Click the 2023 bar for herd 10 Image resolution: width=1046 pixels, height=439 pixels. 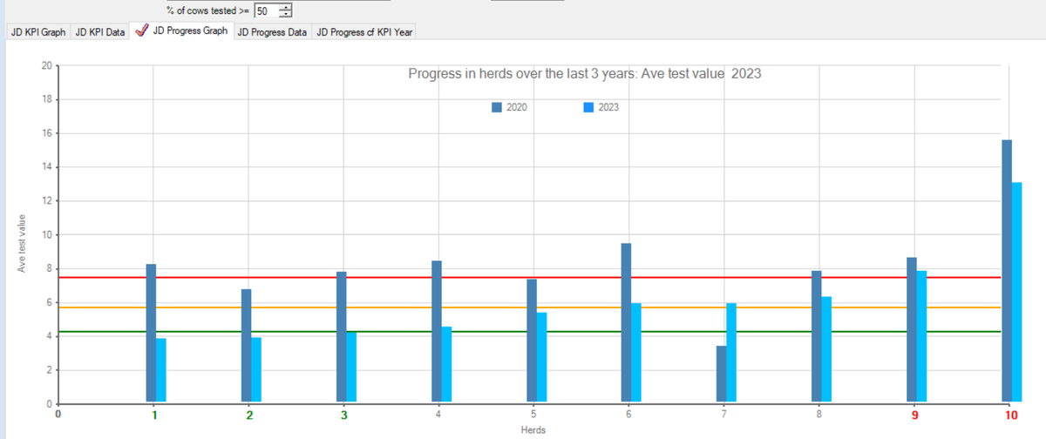(x=1016, y=293)
